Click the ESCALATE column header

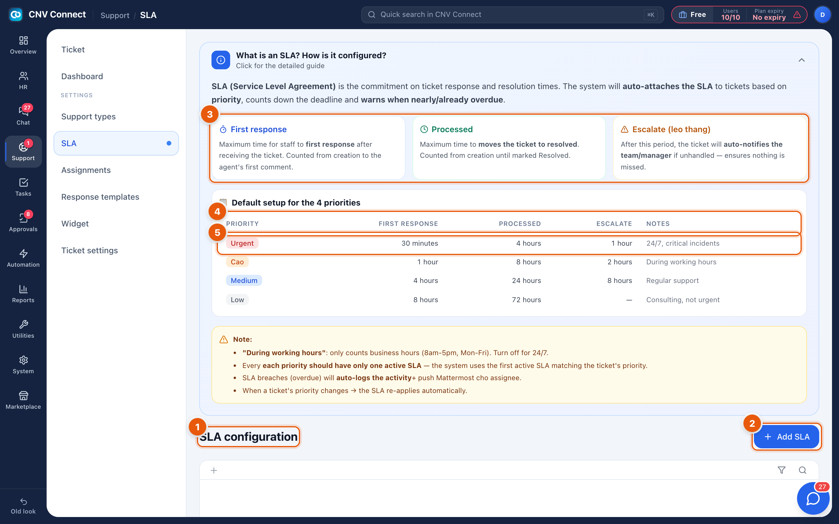[614, 224]
